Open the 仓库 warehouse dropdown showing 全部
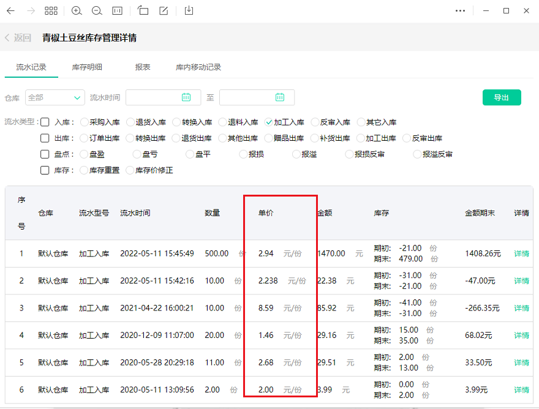Viewport: 539px width, 409px height. (x=55, y=97)
